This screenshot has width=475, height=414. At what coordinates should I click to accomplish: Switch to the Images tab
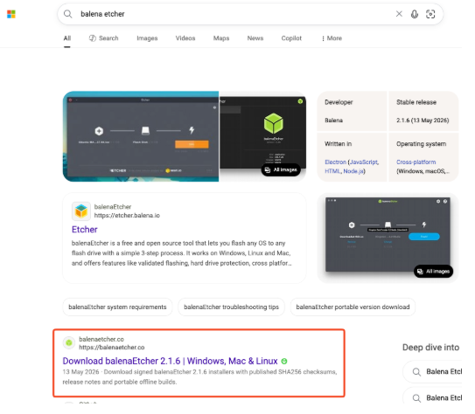(147, 38)
